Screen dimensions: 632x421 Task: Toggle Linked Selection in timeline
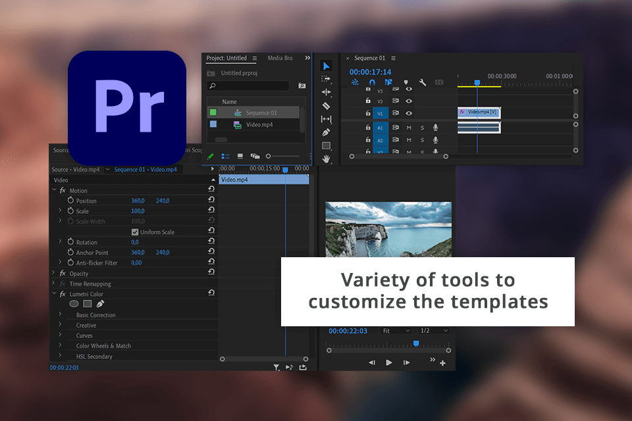388,82
